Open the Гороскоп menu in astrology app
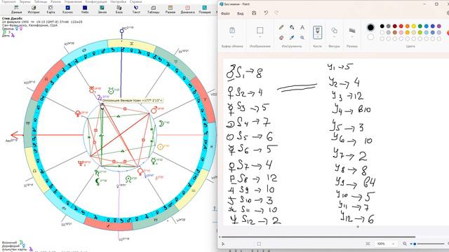Image resolution: width=449 pixels, height=252 pixels. (x=8, y=1)
